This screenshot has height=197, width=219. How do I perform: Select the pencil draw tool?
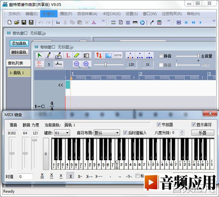(49, 56)
